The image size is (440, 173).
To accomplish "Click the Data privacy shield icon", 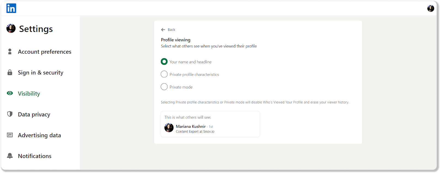I will coord(10,114).
